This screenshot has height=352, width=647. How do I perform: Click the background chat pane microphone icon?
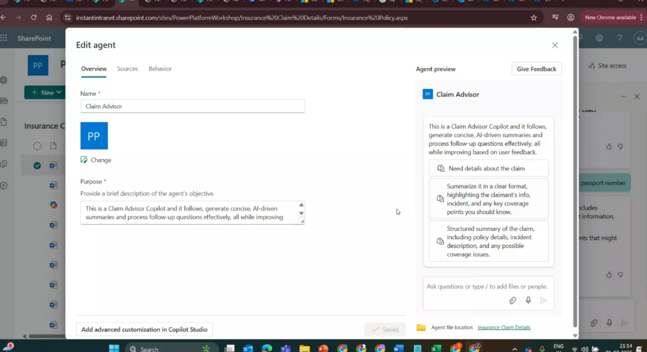coord(609,323)
